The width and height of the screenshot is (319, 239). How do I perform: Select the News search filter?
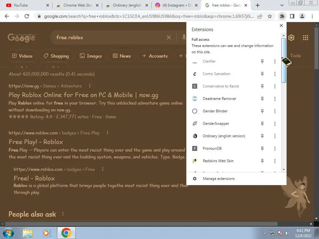pyautogui.click(x=122, y=56)
